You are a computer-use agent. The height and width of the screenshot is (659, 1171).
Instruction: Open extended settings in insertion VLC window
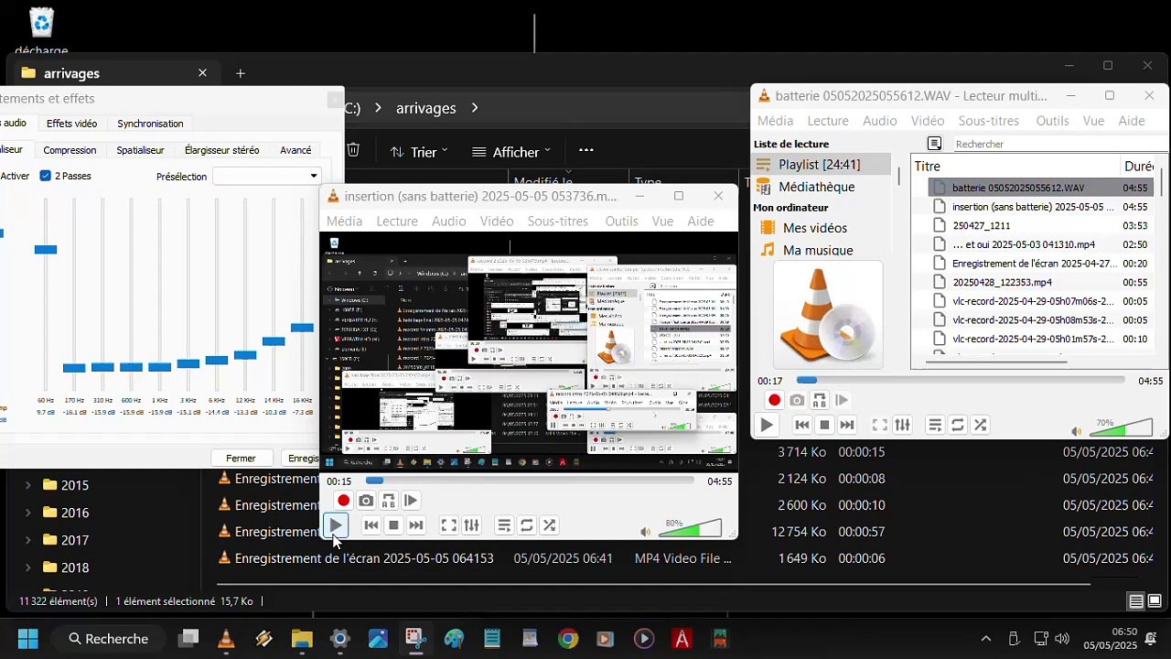(471, 525)
